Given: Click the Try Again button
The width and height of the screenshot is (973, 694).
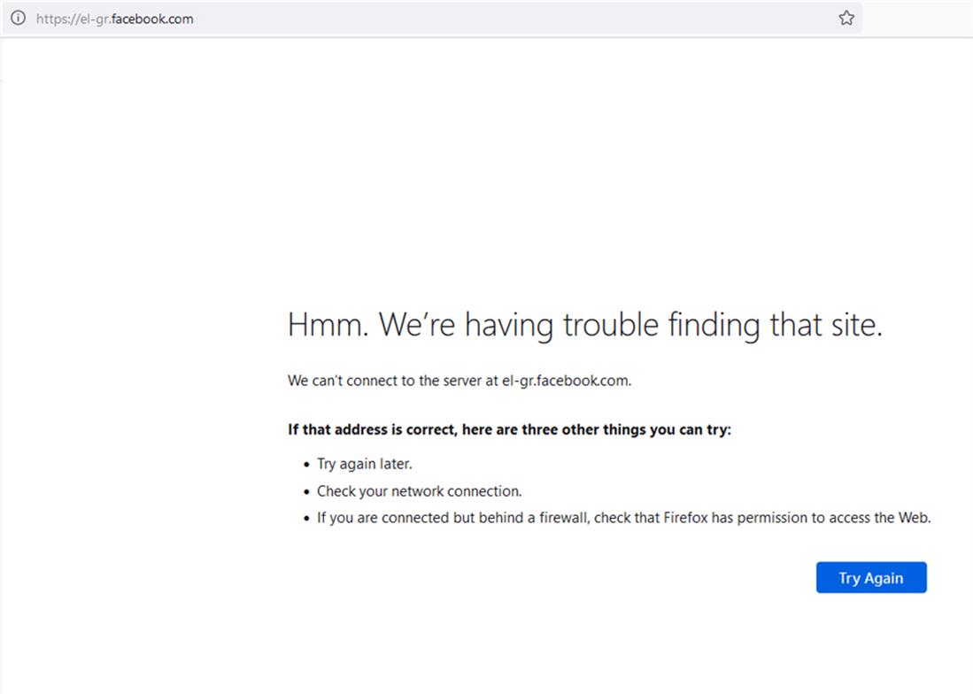Looking at the screenshot, I should pos(871,578).
